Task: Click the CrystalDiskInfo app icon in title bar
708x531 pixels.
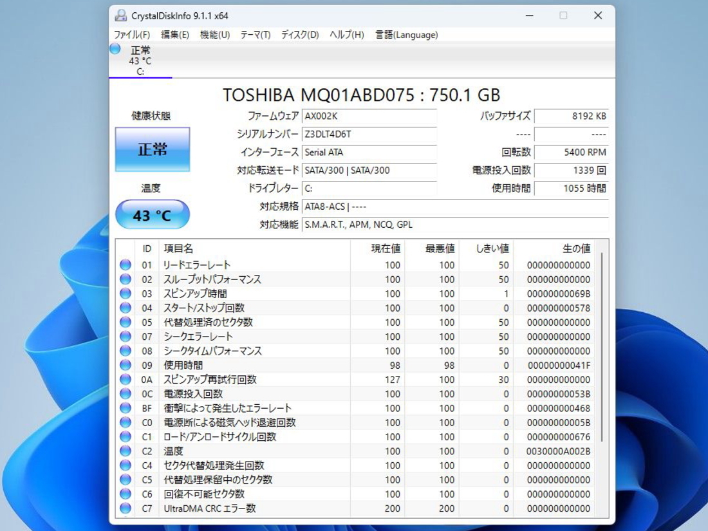Action: point(120,16)
